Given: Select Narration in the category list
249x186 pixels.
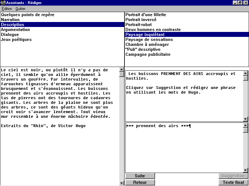Looking at the screenshot, I should [x=10, y=20].
